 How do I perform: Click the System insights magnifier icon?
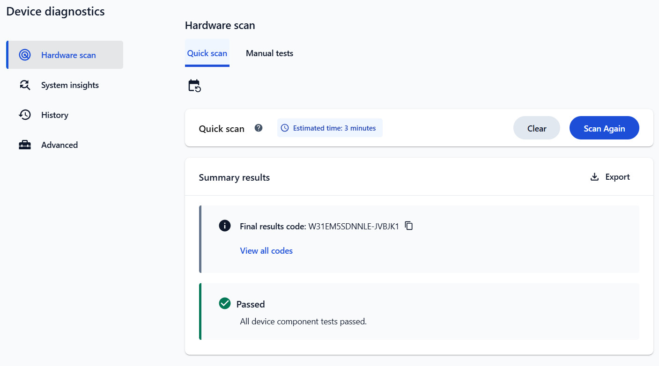pos(25,85)
